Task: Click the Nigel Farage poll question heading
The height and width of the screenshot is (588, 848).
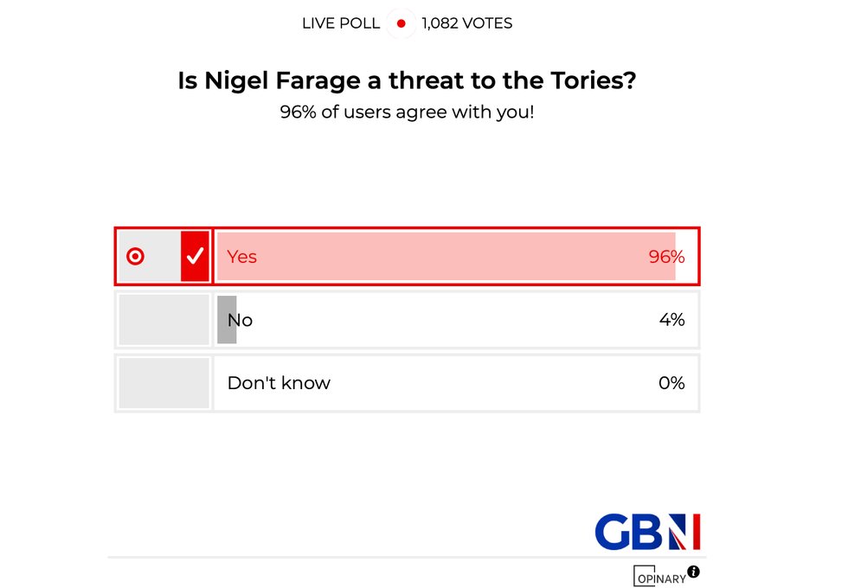Action: pyautogui.click(x=407, y=81)
